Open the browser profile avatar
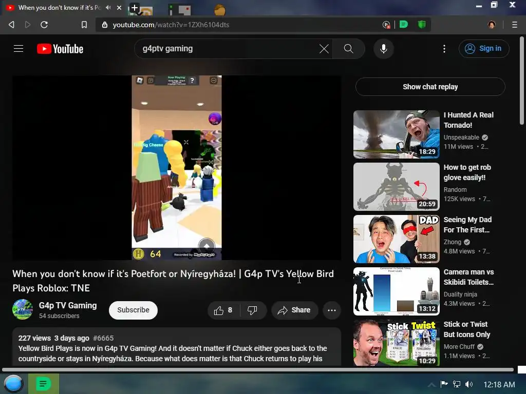The image size is (526, 394). pos(492,25)
